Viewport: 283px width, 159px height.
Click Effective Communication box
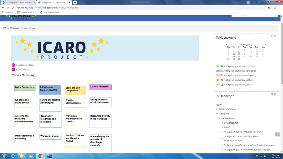[75, 103]
